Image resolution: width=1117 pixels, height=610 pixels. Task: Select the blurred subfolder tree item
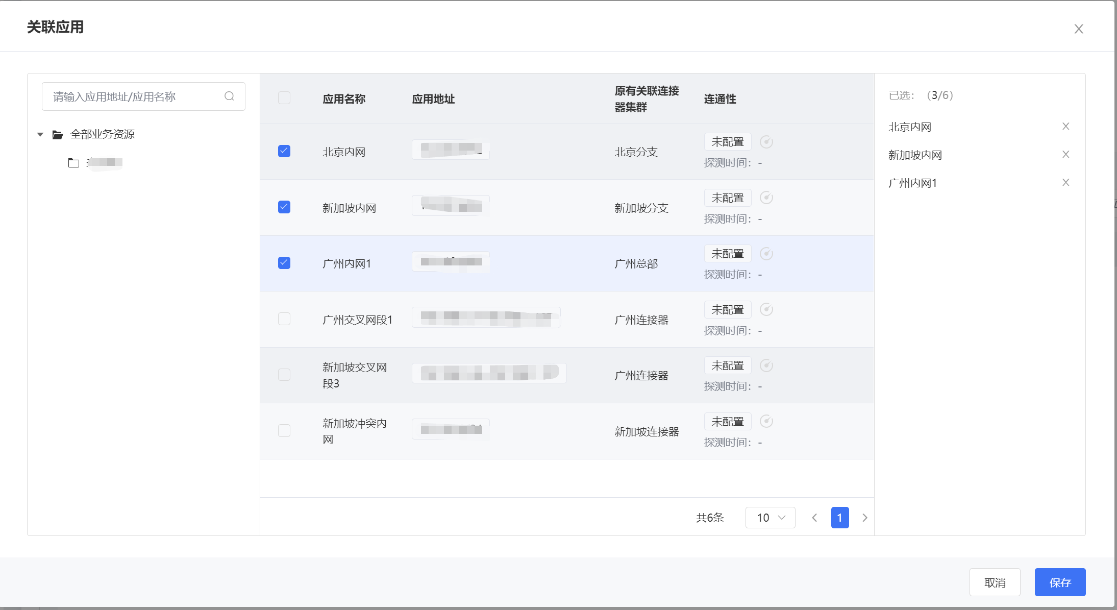point(105,163)
